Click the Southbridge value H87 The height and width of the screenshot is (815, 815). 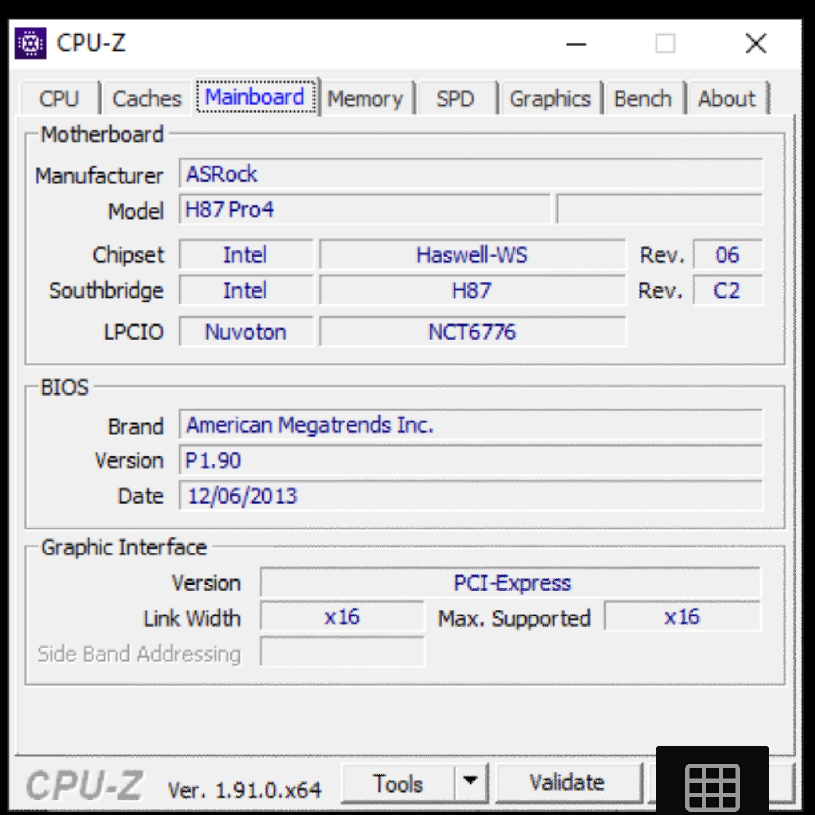(472, 290)
